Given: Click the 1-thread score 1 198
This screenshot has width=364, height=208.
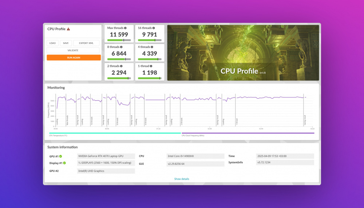Looking at the screenshot, I should point(150,73).
